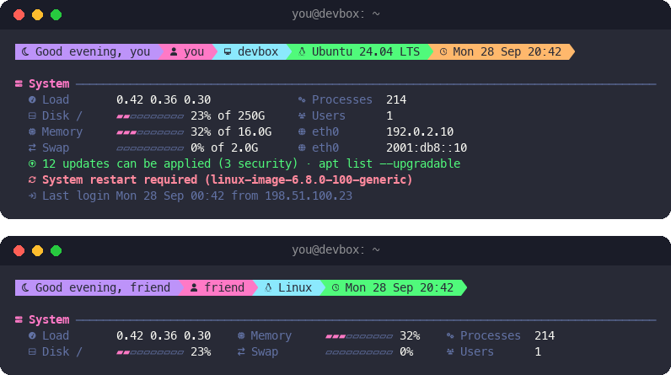Click the 'devbox' hostname segment

(252, 51)
